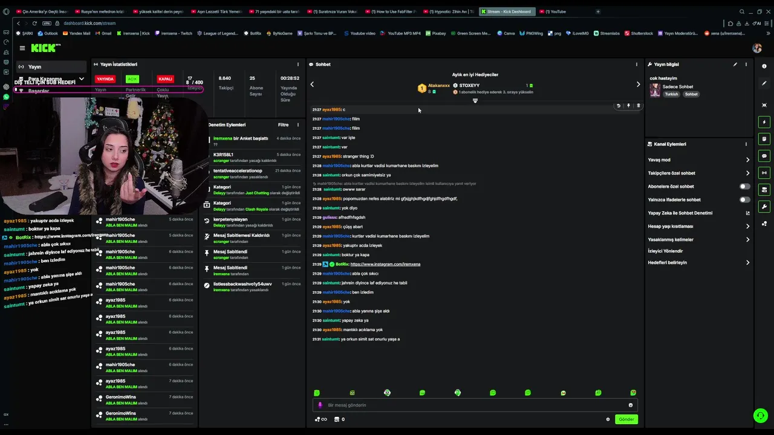Click the Gönder send button
The width and height of the screenshot is (774, 435).
[x=626, y=419]
